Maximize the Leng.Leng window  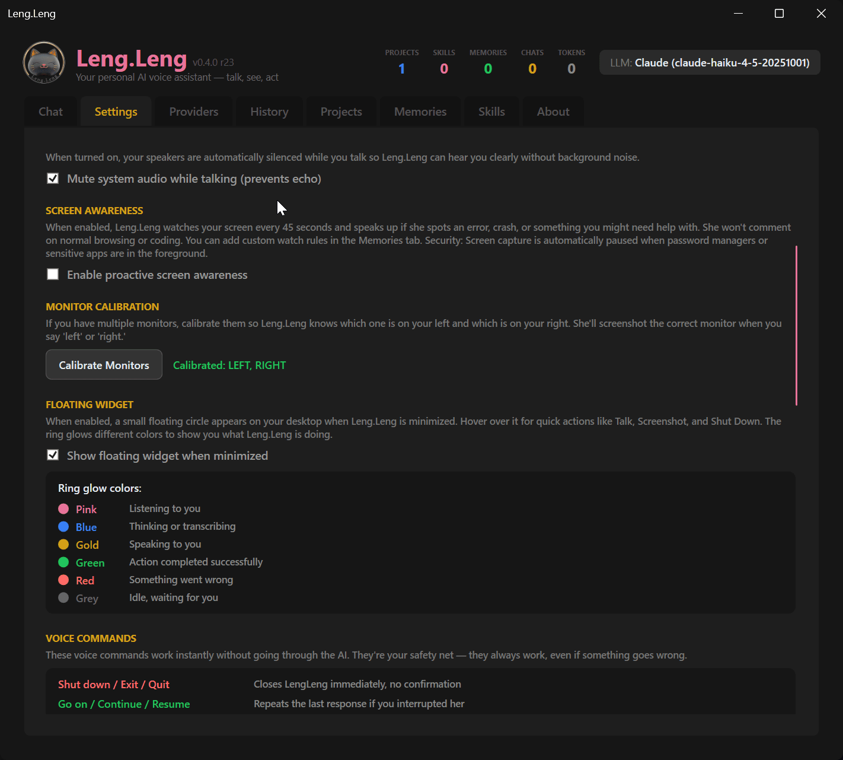(779, 14)
